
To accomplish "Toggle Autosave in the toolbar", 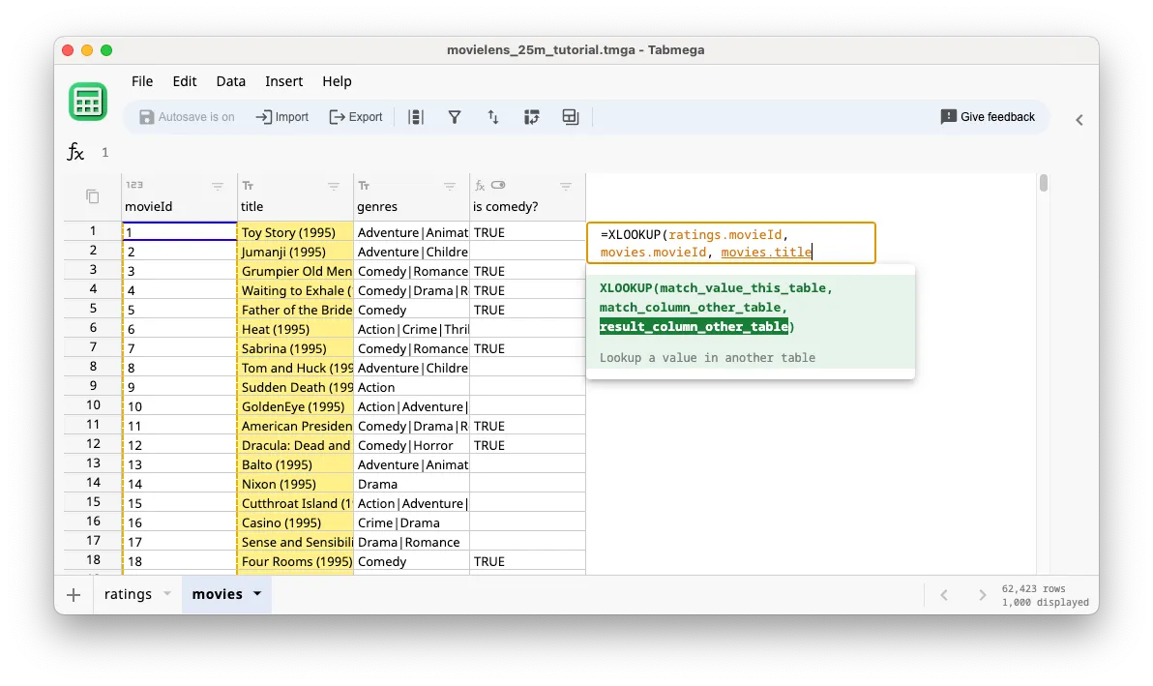I will (188, 116).
